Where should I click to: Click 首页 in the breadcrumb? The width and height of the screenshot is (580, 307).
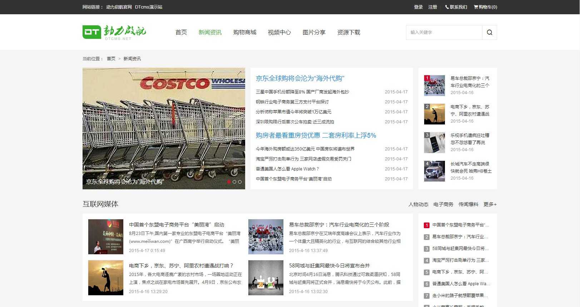[x=111, y=59]
